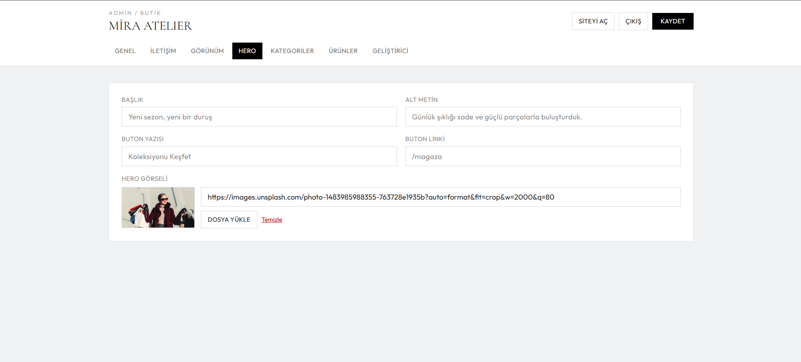Click the HERO GÖRSELİ label
Viewport: 801px width, 362px height.
(x=145, y=179)
